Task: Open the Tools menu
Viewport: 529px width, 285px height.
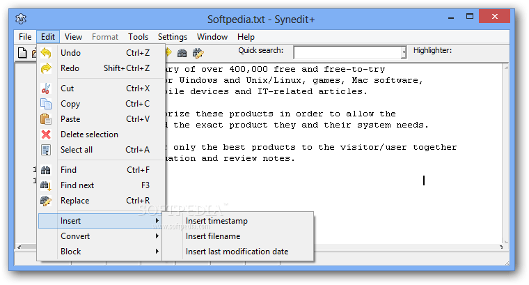Action: [138, 37]
